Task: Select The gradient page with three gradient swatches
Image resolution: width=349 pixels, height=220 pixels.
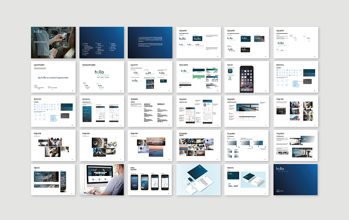Action: click(x=247, y=146)
